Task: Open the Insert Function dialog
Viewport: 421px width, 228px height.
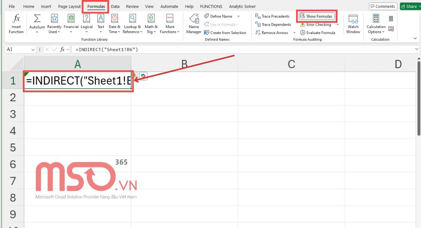Action: tap(16, 24)
